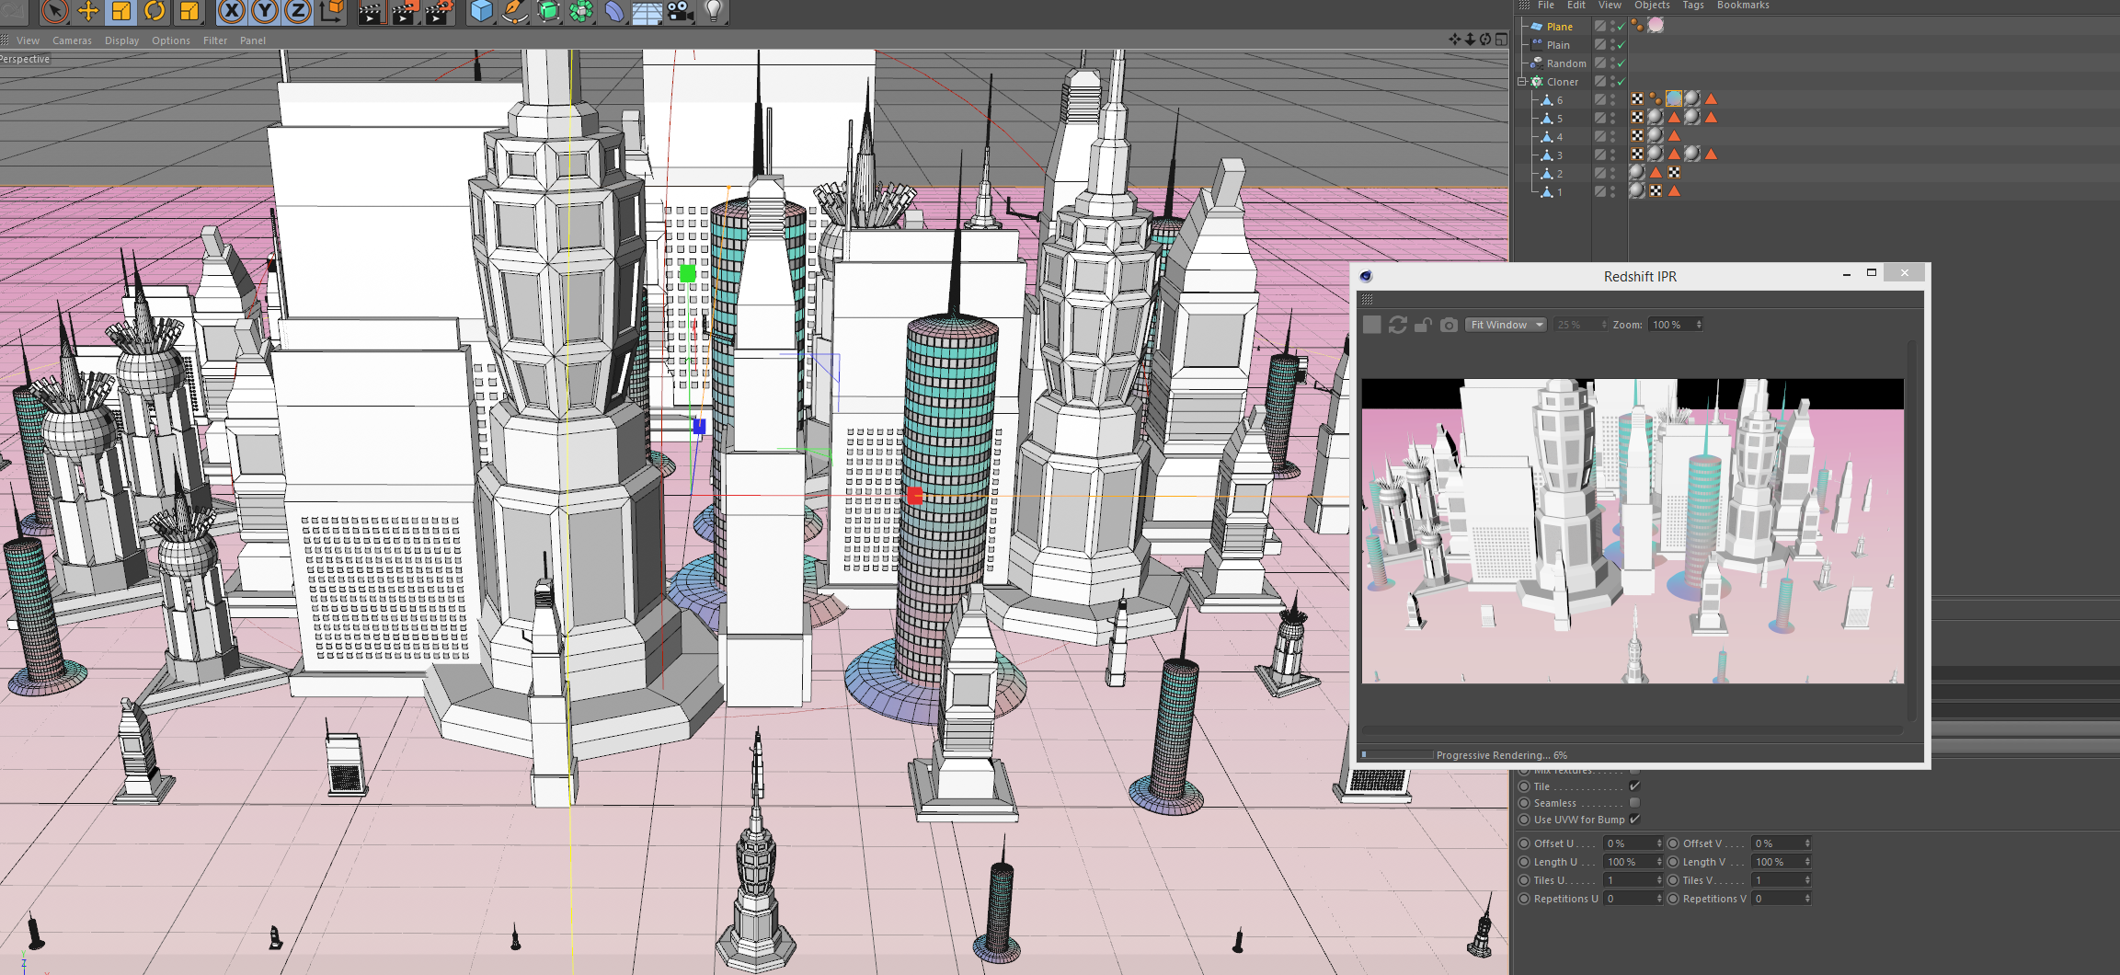The height and width of the screenshot is (975, 2120).
Task: Click the Redshift object tag on Plane
Action: (1638, 26)
